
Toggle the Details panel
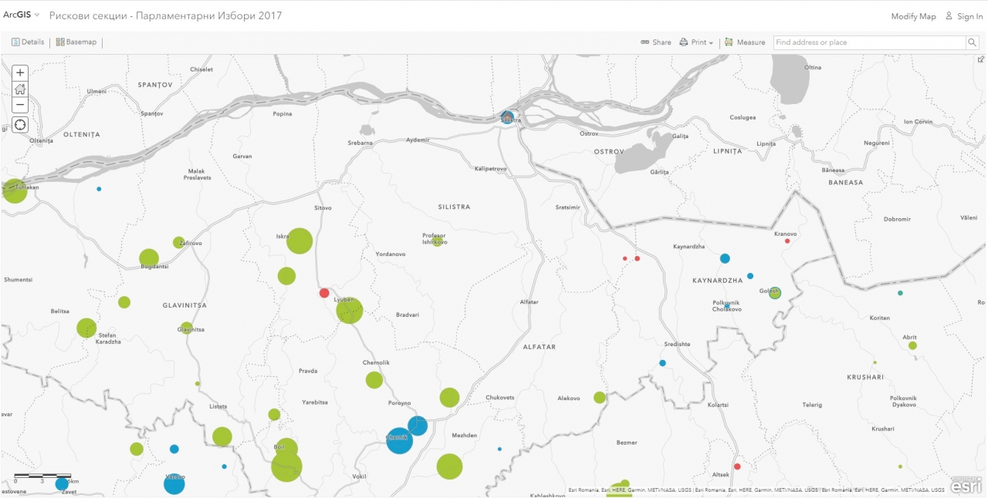[28, 42]
